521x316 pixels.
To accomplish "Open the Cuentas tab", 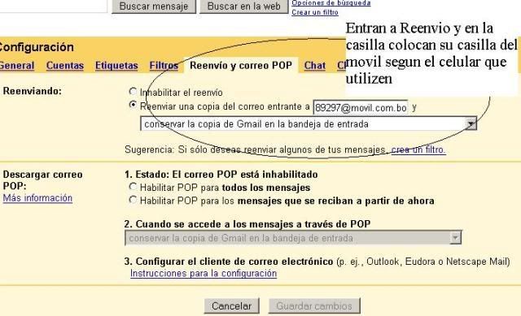I will pyautogui.click(x=65, y=66).
